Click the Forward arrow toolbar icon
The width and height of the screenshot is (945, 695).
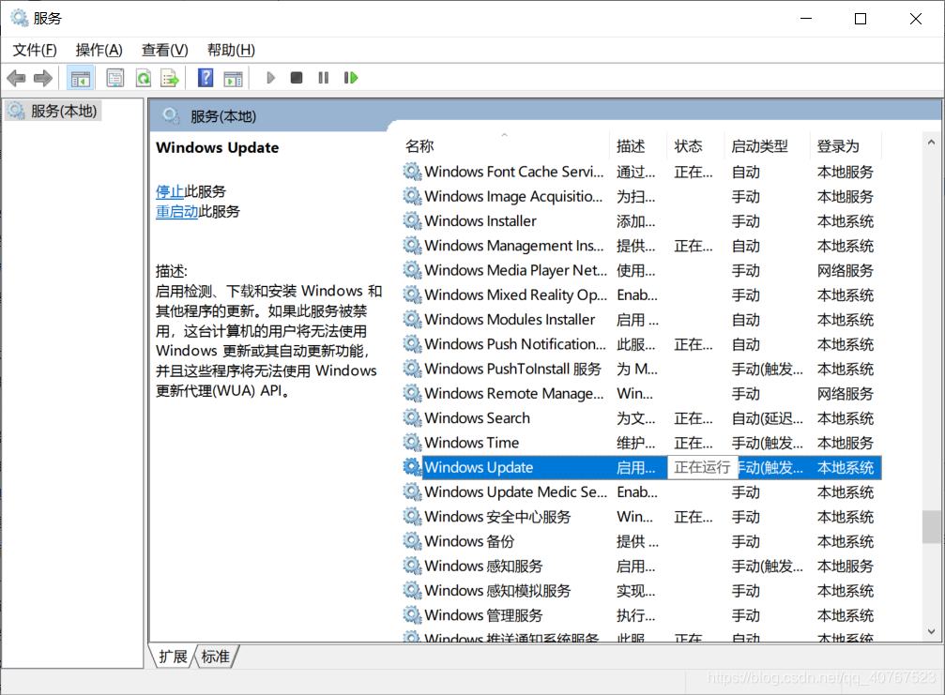43,78
